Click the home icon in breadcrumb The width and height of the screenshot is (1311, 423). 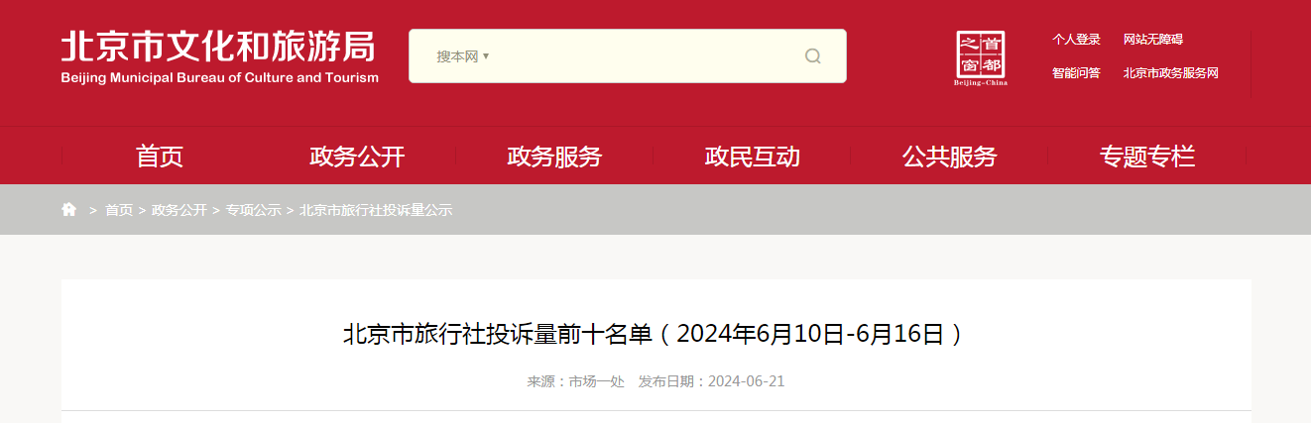point(68,209)
